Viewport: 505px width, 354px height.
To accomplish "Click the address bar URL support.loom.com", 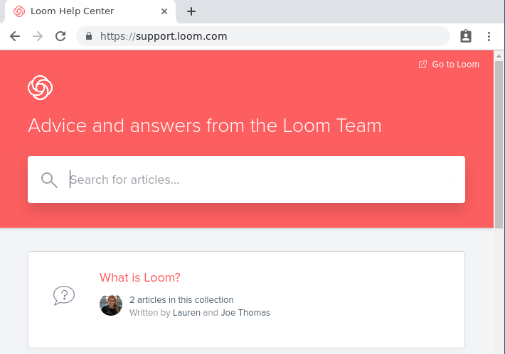I will pos(164,36).
